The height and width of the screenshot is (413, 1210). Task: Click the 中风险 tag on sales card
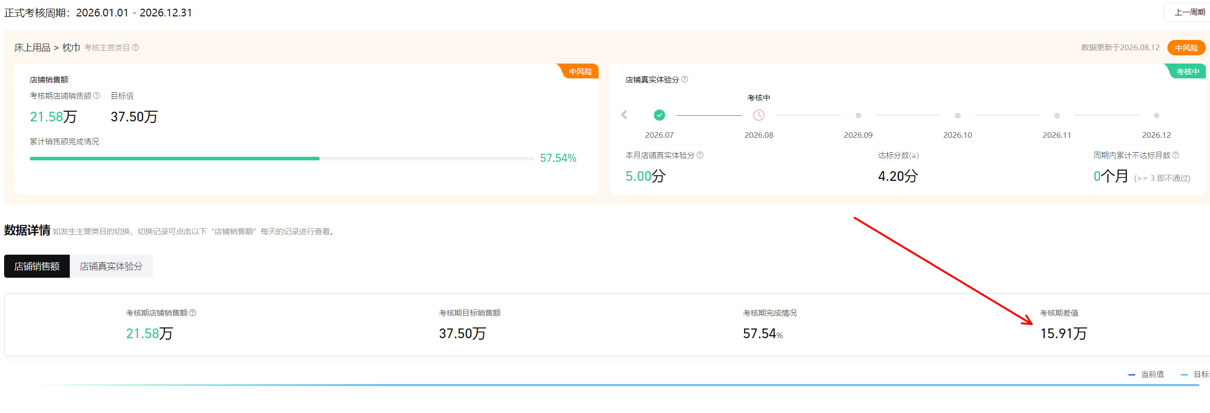coord(578,71)
